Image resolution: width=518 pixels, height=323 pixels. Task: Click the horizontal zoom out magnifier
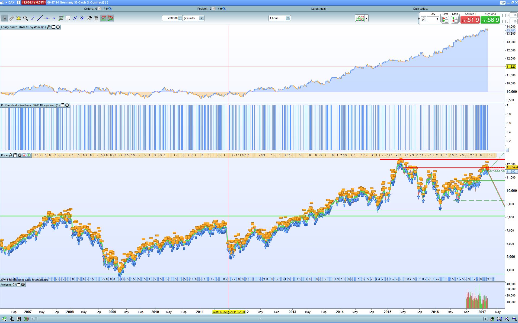point(507,319)
